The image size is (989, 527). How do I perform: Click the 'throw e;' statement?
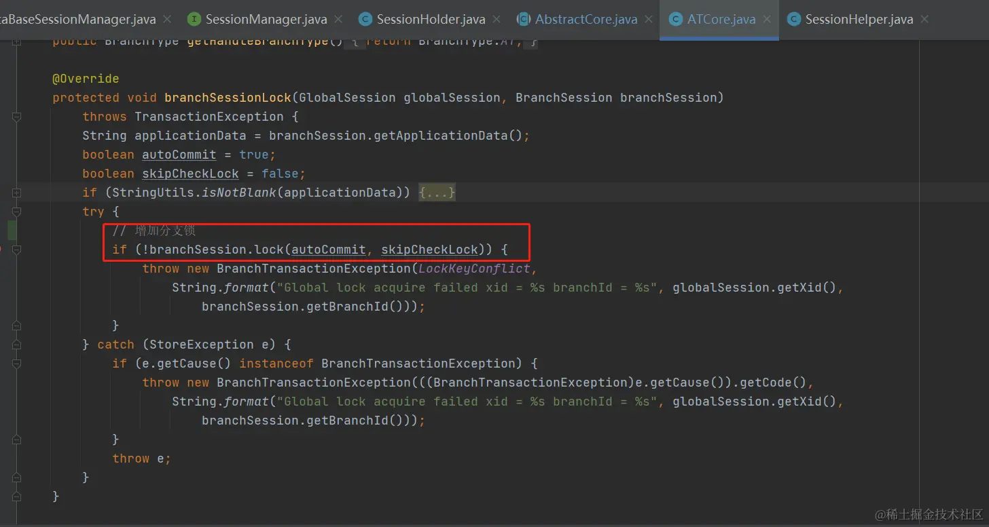141,458
